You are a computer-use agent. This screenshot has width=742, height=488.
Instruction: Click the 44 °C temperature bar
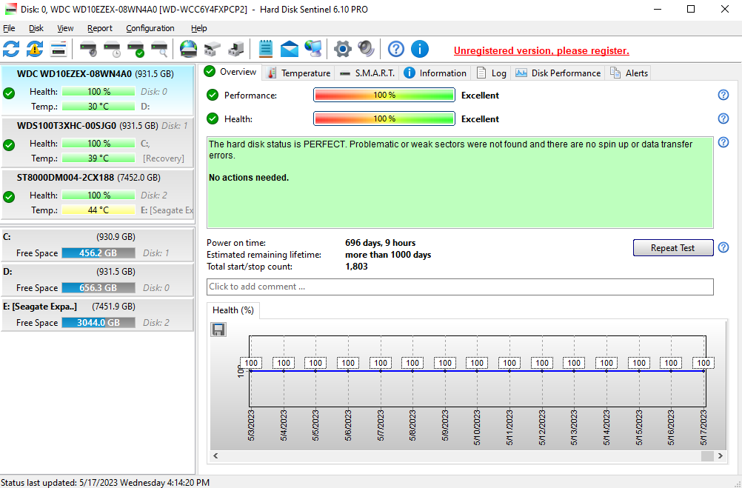(98, 210)
